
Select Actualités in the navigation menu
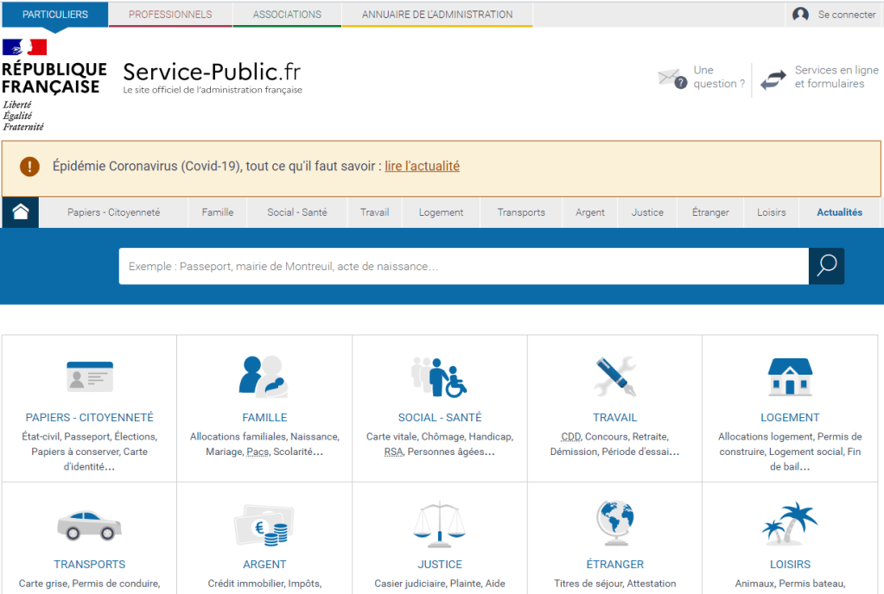point(839,212)
